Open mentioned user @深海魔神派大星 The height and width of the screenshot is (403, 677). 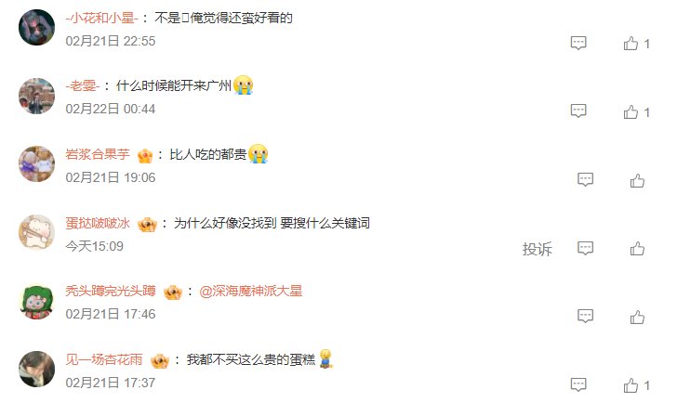[250, 291]
